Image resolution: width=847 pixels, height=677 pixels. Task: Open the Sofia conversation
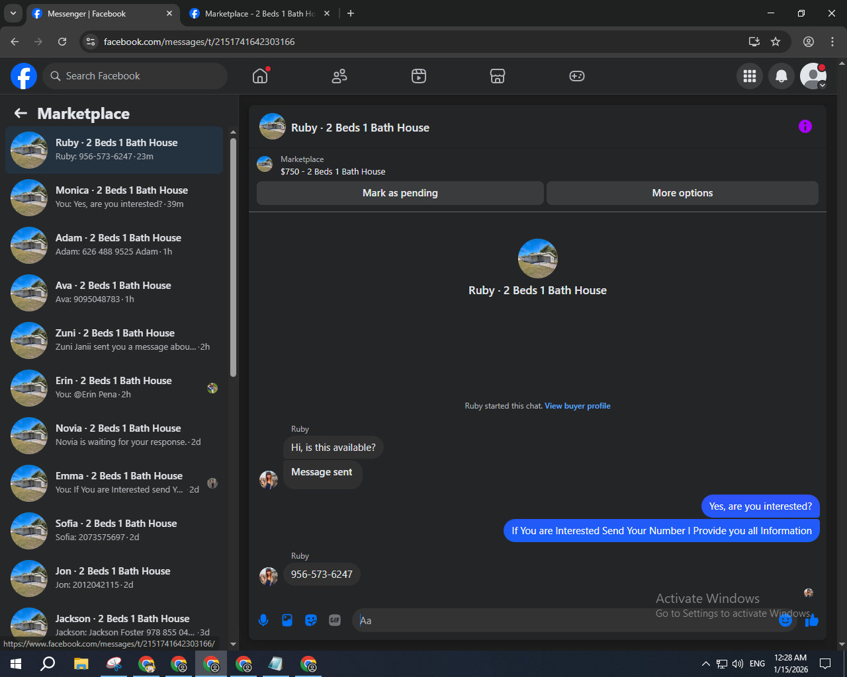click(114, 531)
